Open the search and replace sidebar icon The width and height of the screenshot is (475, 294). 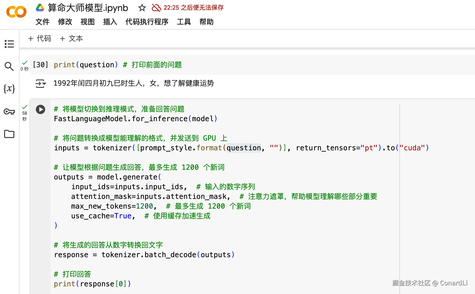[x=9, y=66]
